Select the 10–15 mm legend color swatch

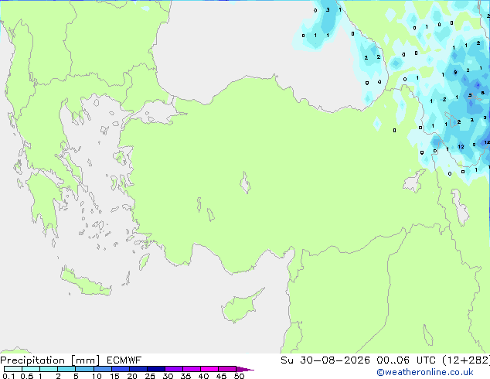point(102,369)
